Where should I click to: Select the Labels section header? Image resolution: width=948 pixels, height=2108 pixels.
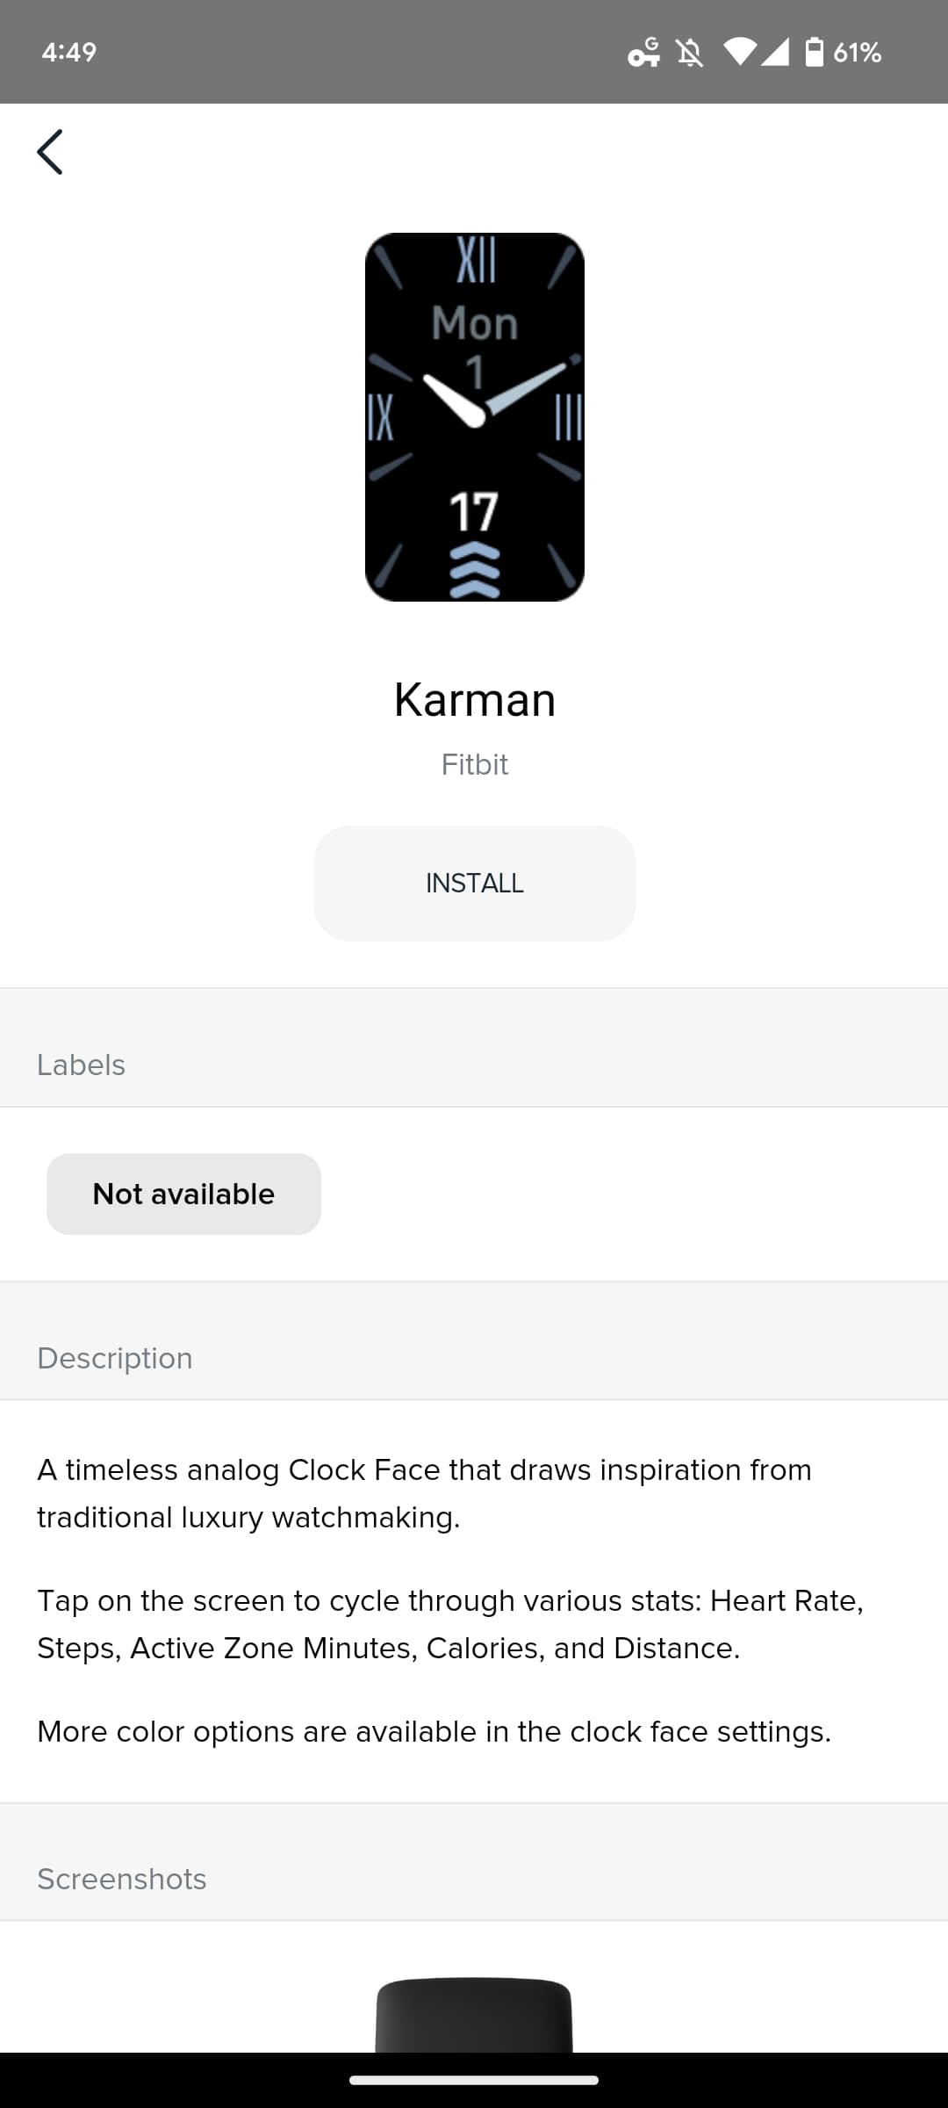coord(82,1065)
